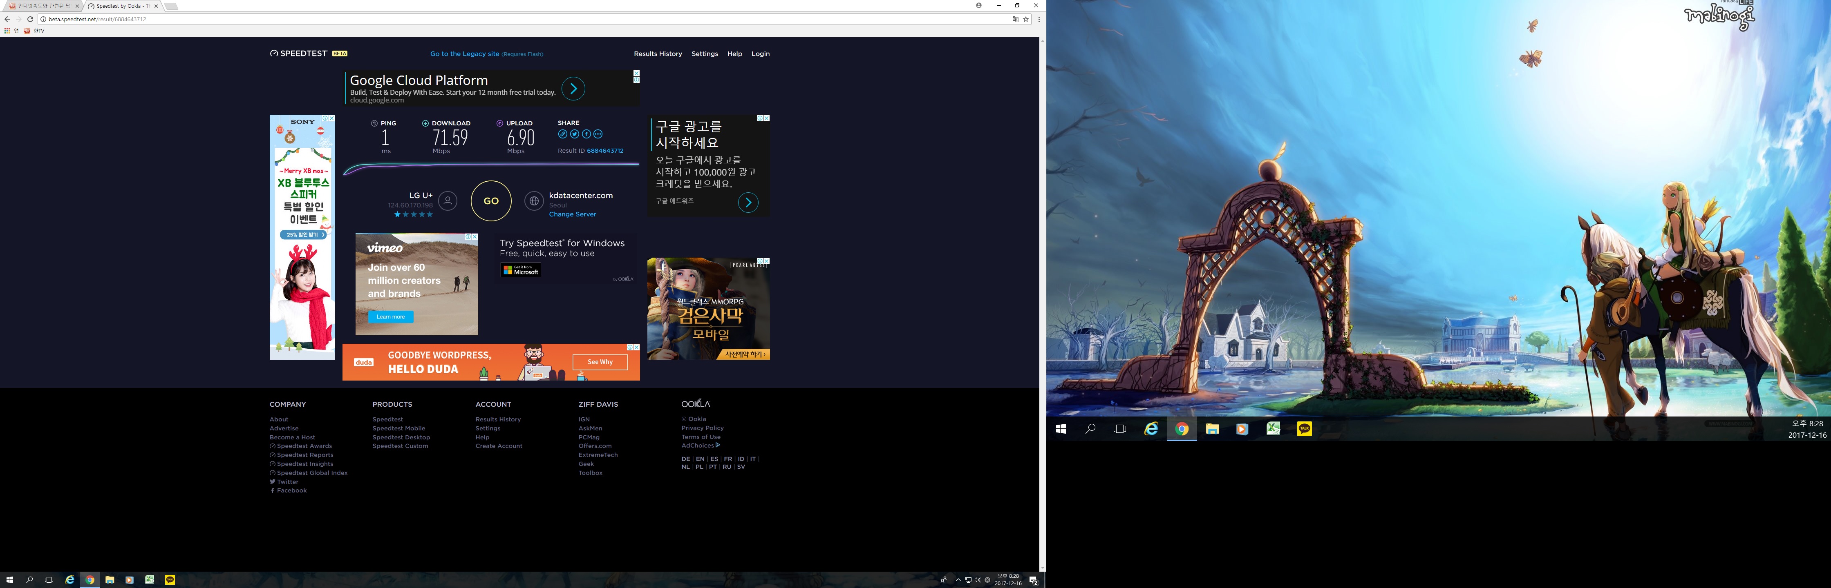Start a new test with the GO button
The image size is (1831, 588).
[491, 201]
